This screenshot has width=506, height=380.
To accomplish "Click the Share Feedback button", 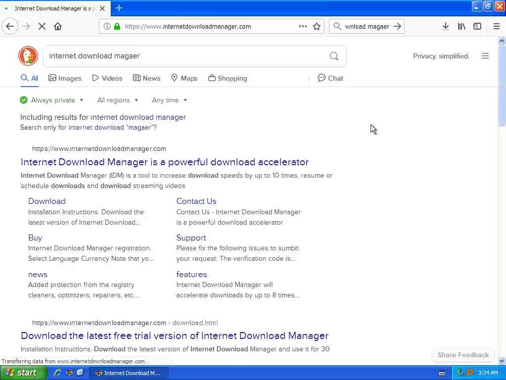I will click(463, 355).
